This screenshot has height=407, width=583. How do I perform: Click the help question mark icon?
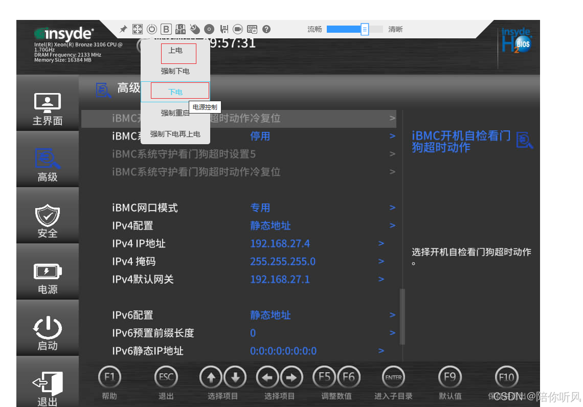266,29
